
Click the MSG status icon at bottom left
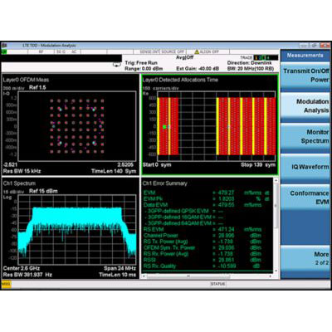pos(6,284)
